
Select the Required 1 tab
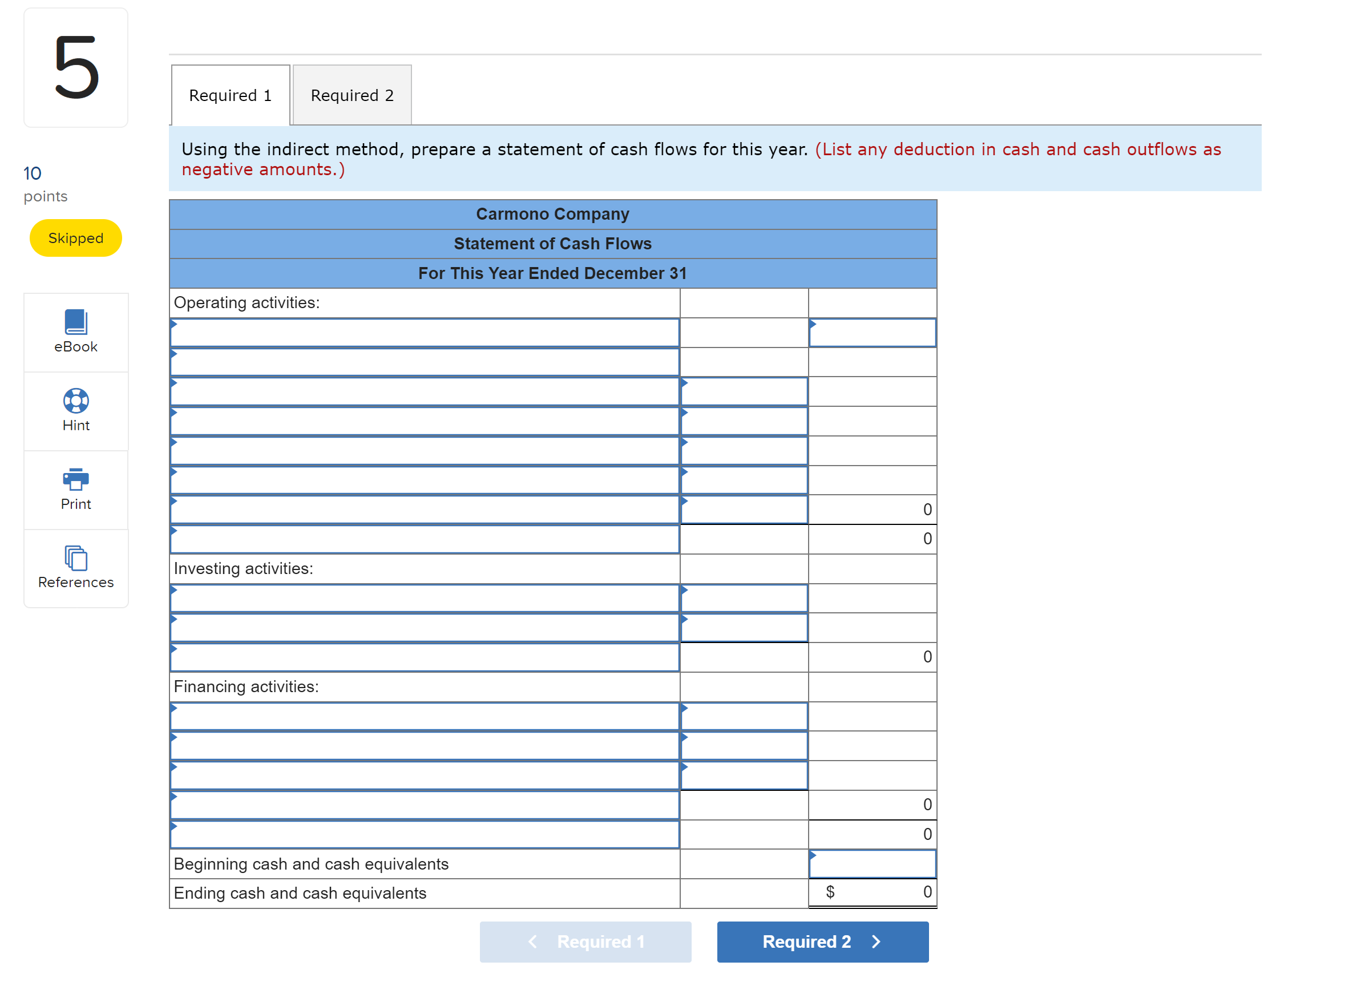click(231, 96)
